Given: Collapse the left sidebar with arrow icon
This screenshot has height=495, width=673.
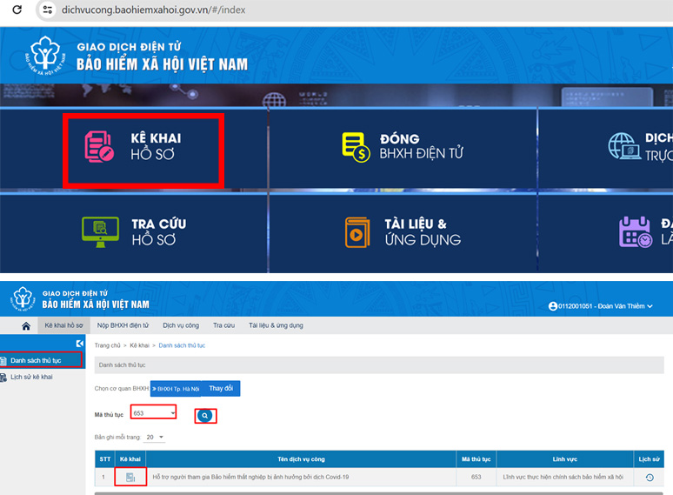Looking at the screenshot, I should pos(80,344).
